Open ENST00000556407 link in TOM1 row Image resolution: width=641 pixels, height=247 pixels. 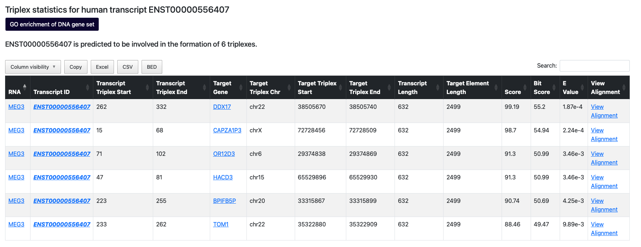coord(62,224)
